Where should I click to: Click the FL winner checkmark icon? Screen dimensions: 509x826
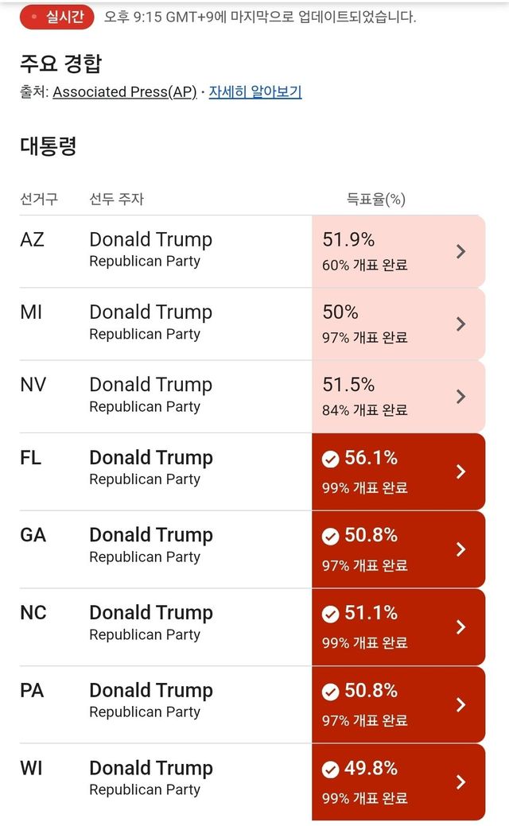point(330,459)
